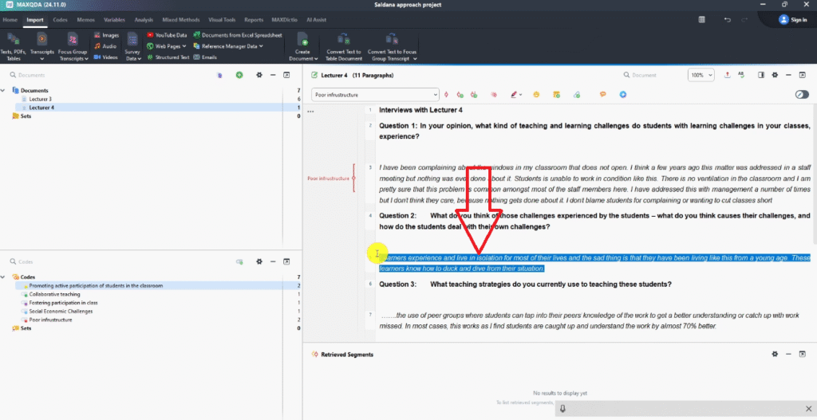The width and height of the screenshot is (817, 420).
Task: Expand the Create Document dropdown
Action: (x=303, y=58)
